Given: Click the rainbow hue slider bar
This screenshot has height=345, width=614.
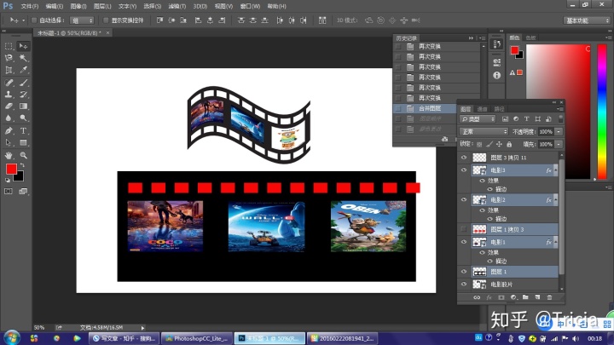Looking at the screenshot, I should click(x=602, y=112).
